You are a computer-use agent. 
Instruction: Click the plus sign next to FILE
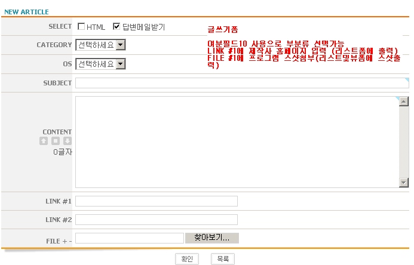coord(65,241)
